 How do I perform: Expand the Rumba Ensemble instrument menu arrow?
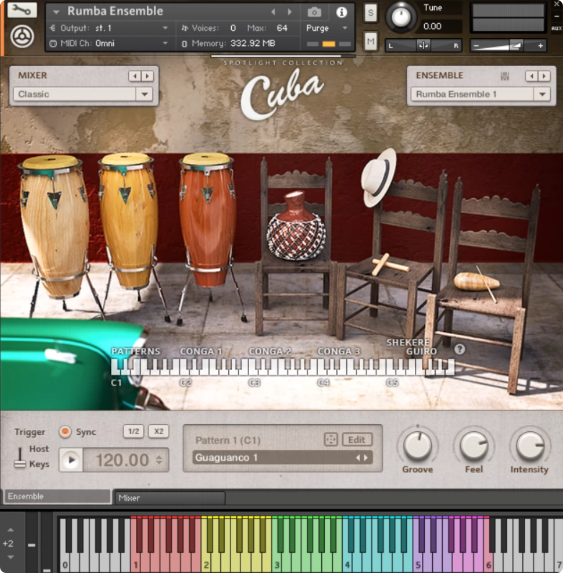coord(56,12)
